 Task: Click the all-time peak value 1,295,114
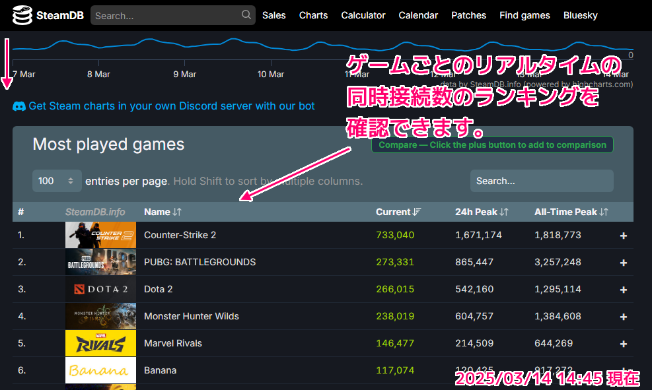pyautogui.click(x=558, y=289)
